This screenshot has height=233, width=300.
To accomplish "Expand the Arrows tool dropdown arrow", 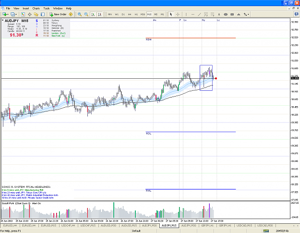I will pos(248,14).
